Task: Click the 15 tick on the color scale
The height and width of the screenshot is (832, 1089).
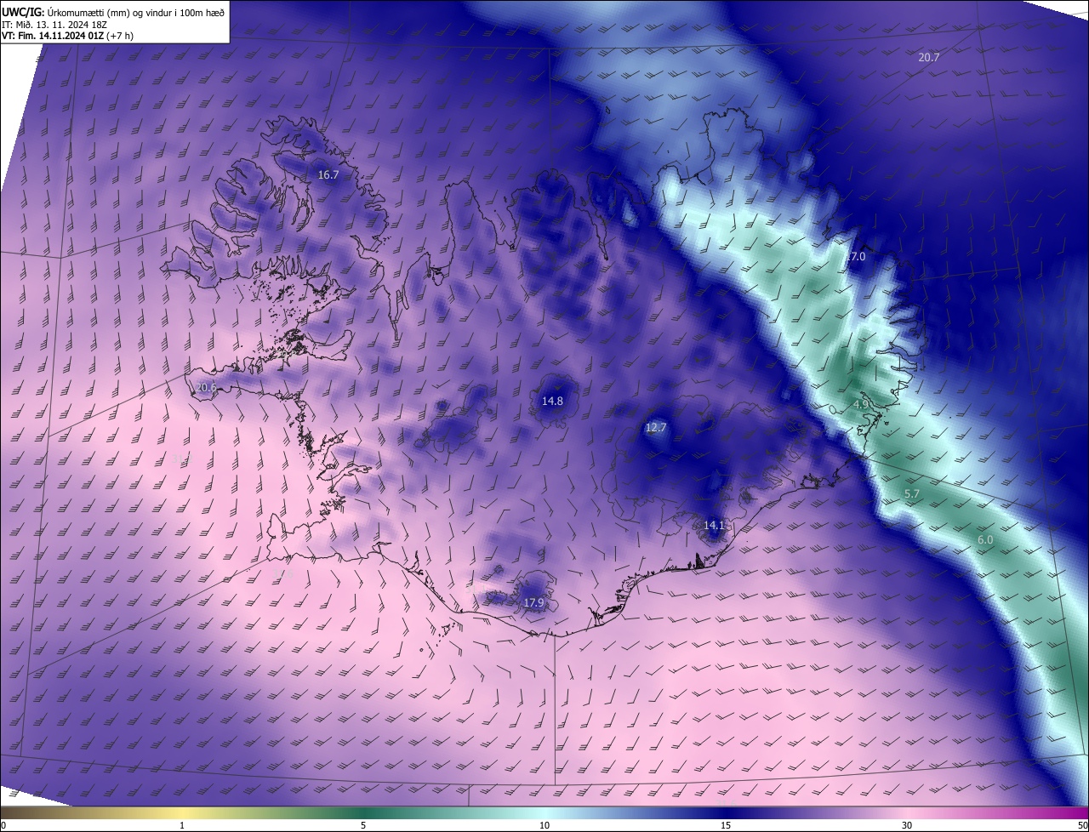Action: click(x=726, y=825)
